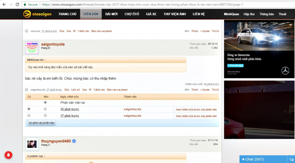
Task: Click Thích on post #63
Action: pos(195,31)
